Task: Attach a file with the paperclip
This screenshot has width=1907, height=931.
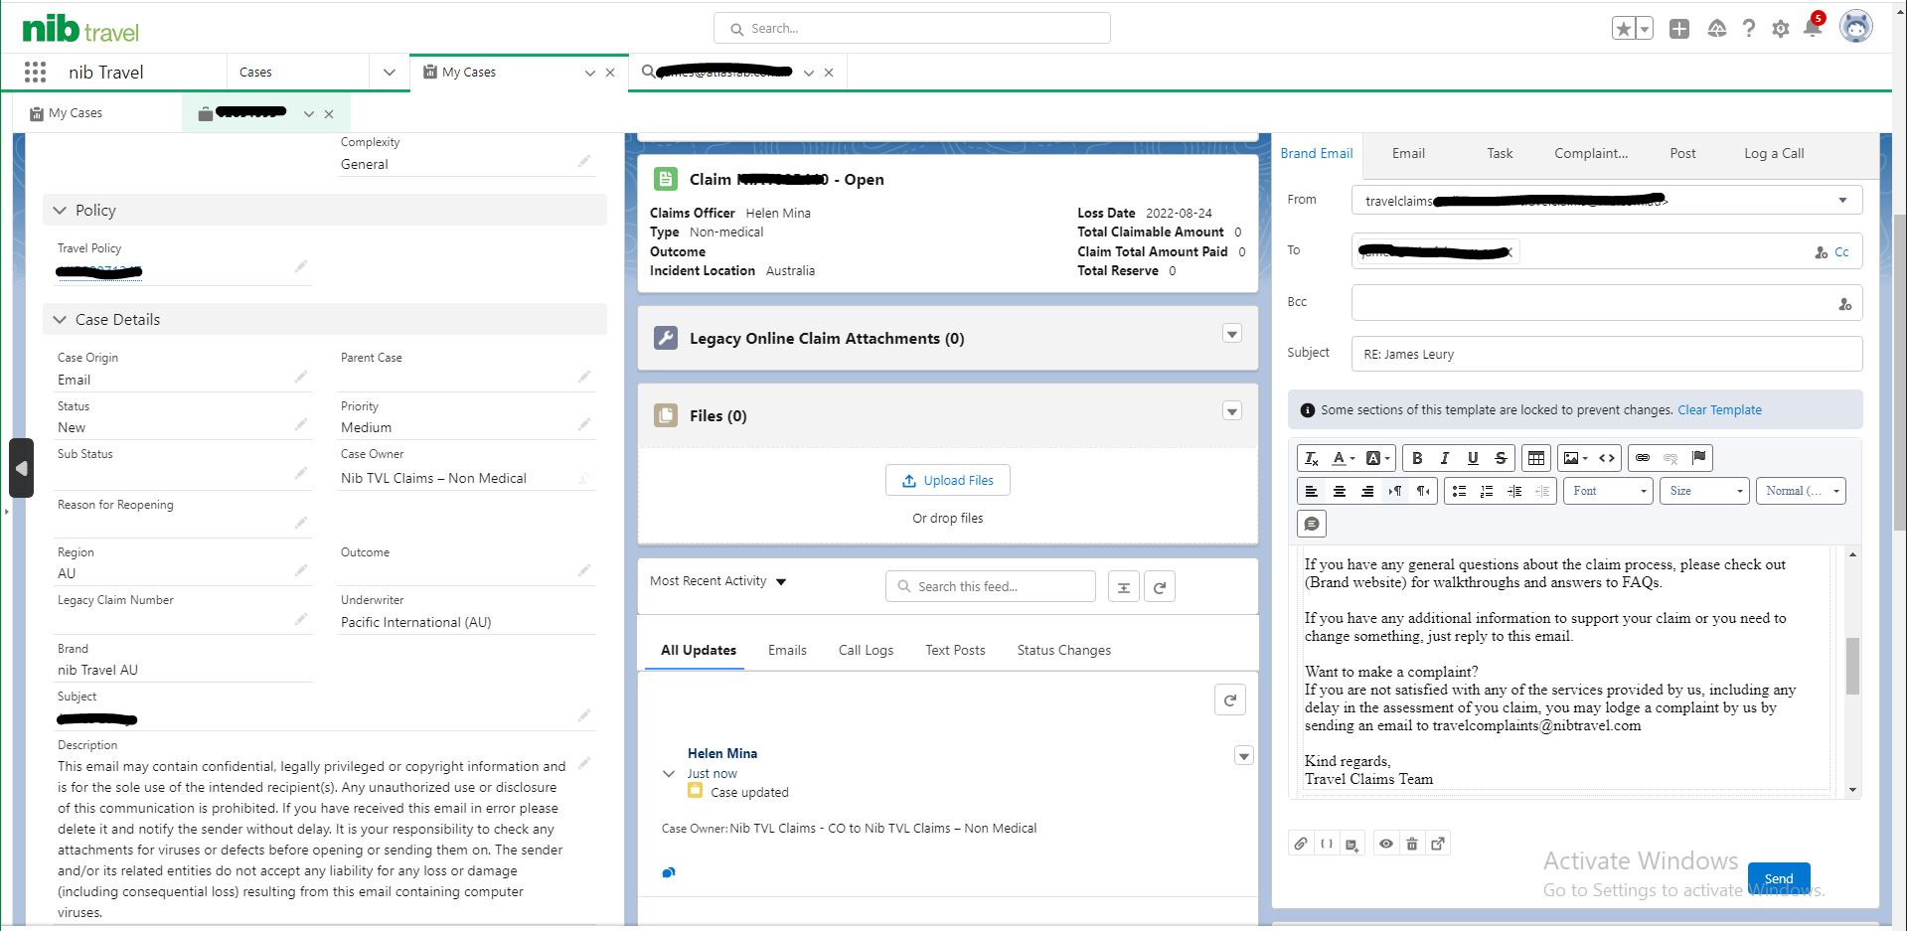Action: (1301, 844)
